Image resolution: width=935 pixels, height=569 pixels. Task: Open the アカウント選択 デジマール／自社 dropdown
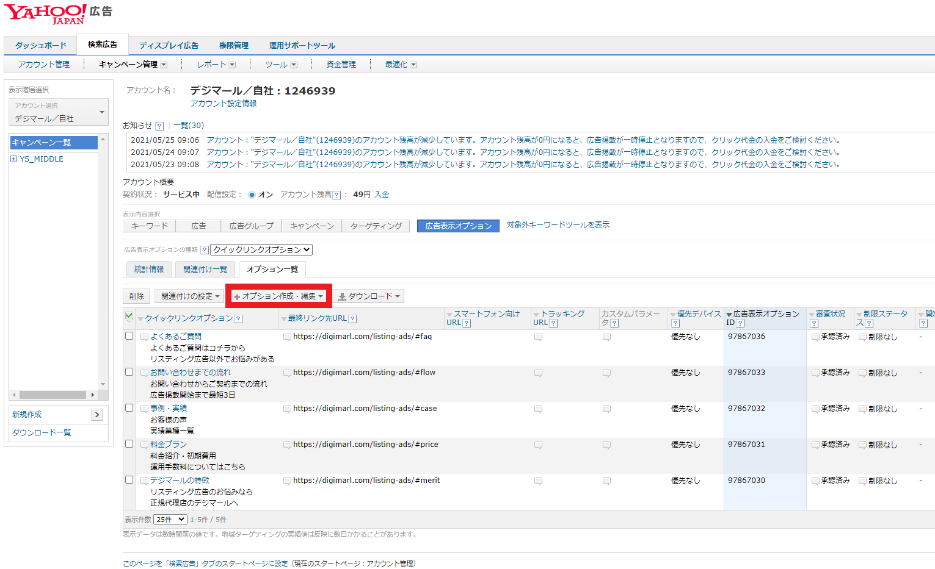tap(59, 113)
